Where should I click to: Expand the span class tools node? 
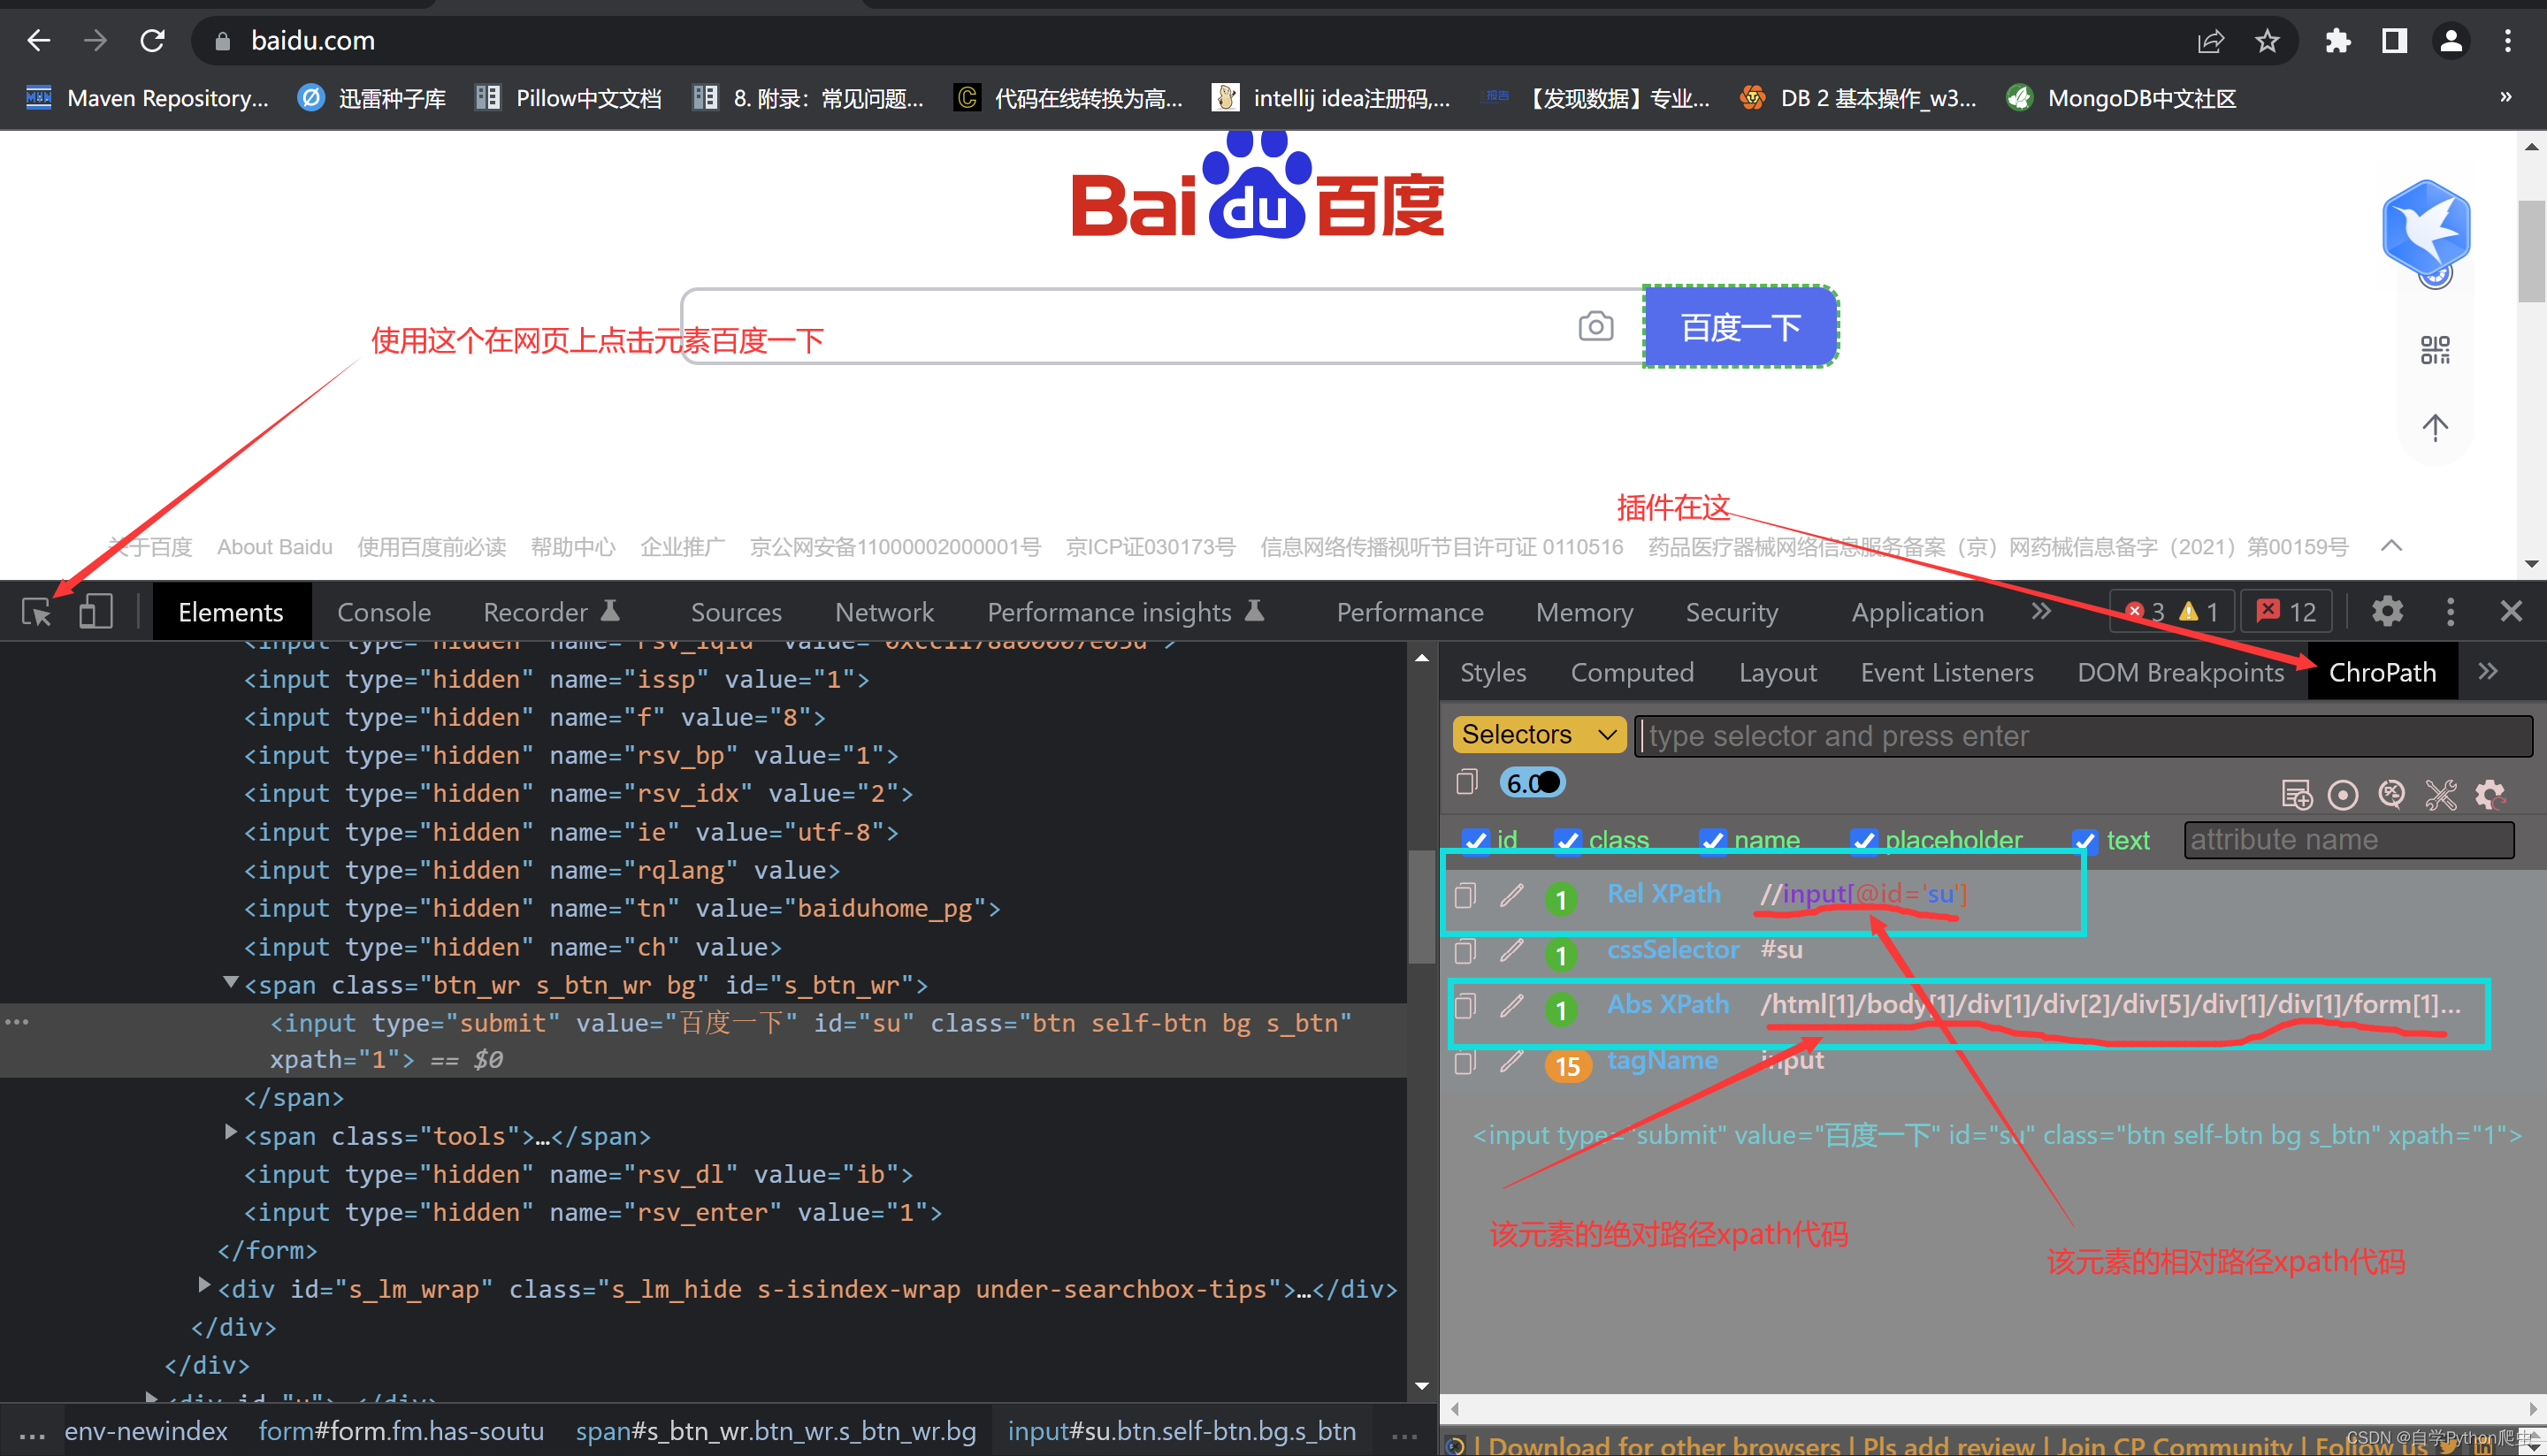click(231, 1133)
